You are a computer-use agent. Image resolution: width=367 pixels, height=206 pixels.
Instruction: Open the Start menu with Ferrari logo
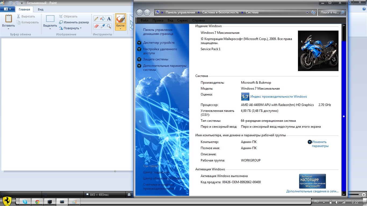(x=7, y=201)
